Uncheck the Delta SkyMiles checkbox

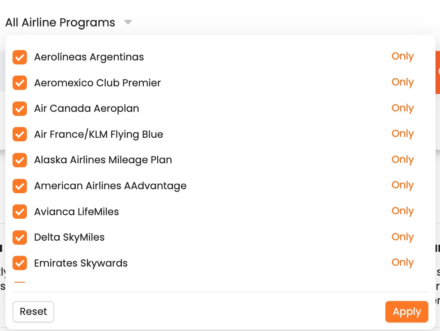click(19, 237)
